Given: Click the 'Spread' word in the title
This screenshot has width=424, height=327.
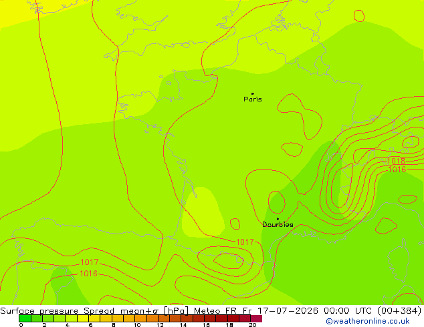Looking at the screenshot, I should [x=99, y=311].
